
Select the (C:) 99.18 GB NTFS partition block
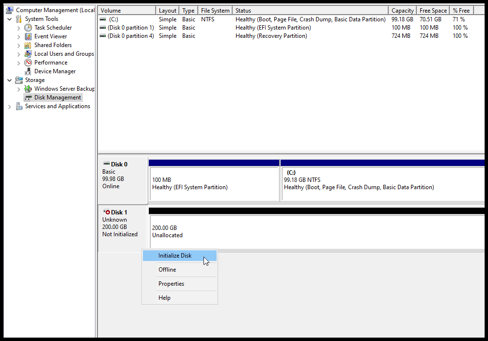(383, 184)
